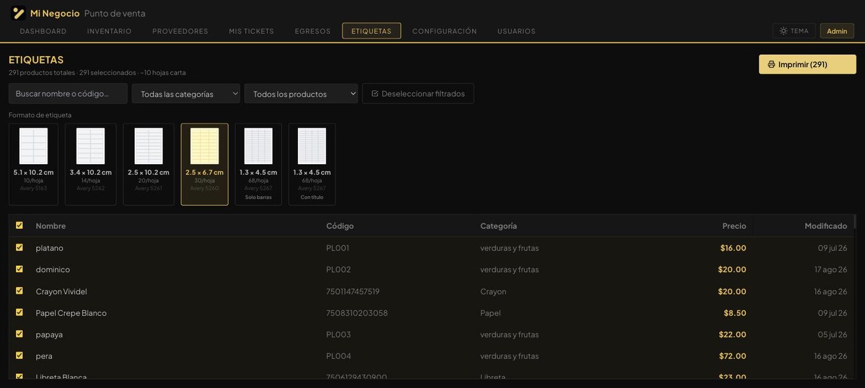Image resolution: width=865 pixels, height=388 pixels.
Task: Pick the 2.5 x 10.2 cm label sheet icon
Action: [148, 146]
